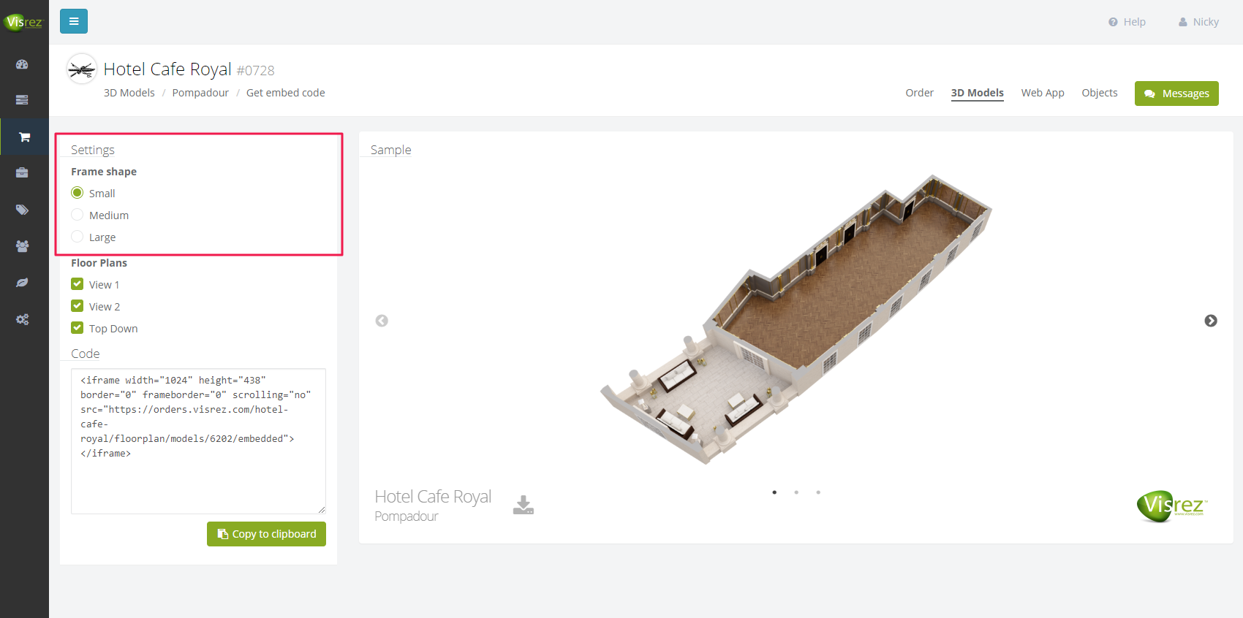Select the Medium frame shape
The image size is (1243, 618).
(x=78, y=215)
